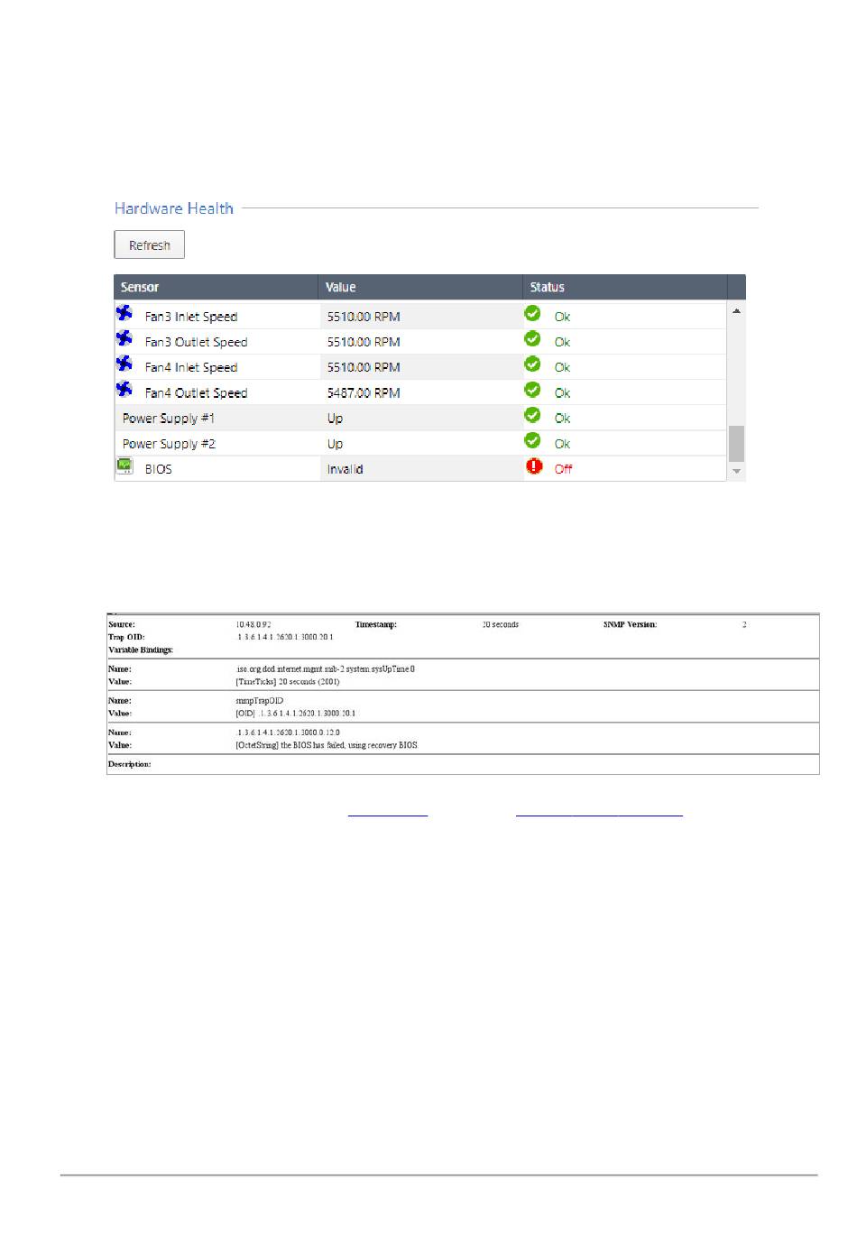Select the Fan3 Outlet Speed sensor name
Screen dimensions: 857x1235
(x=196, y=342)
